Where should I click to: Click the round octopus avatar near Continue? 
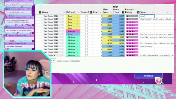(x=159, y=81)
